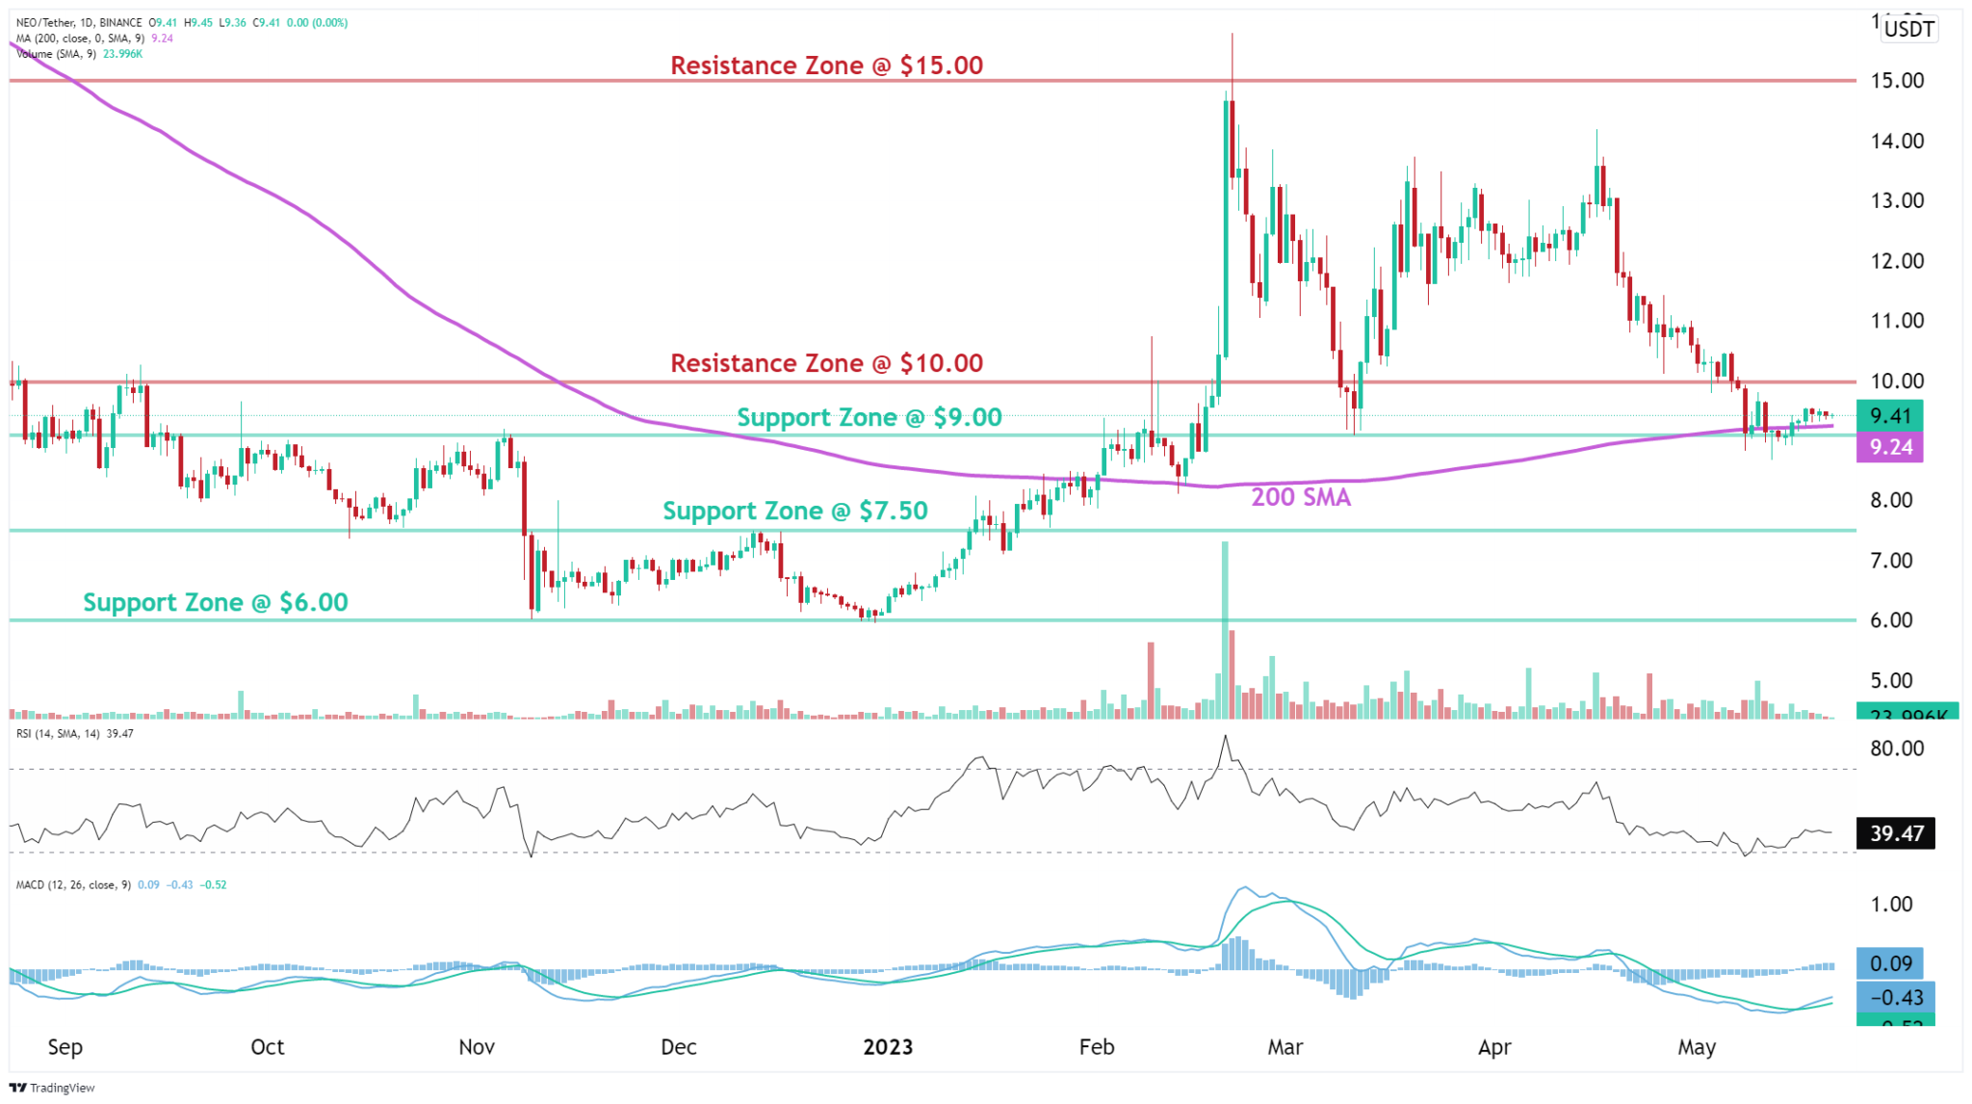Select the Support Zone @ $7.50 label
The width and height of the screenshot is (1972, 1104).
(795, 511)
